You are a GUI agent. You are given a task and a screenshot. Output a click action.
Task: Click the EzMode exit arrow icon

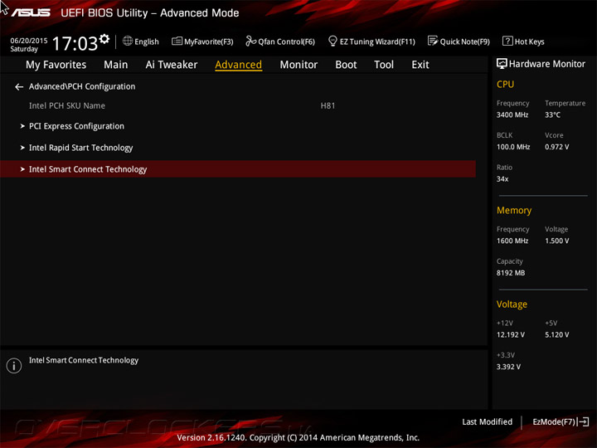coord(583,421)
